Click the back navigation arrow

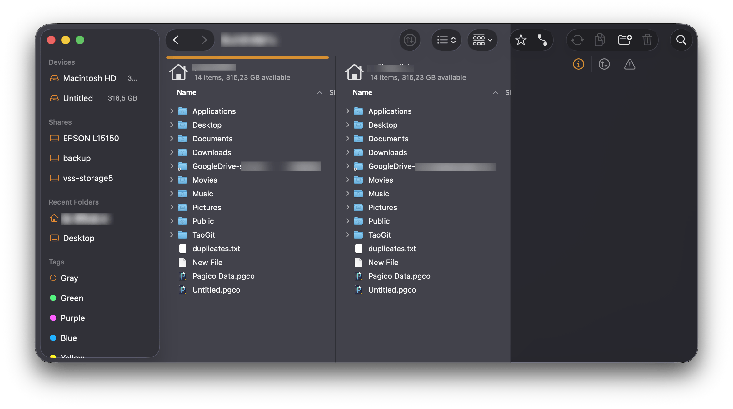tap(176, 40)
